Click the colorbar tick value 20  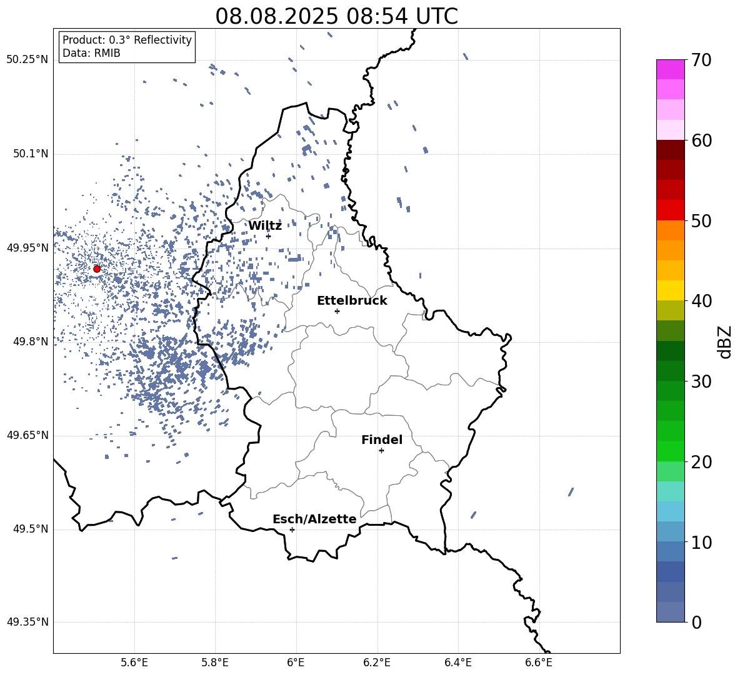(x=701, y=462)
